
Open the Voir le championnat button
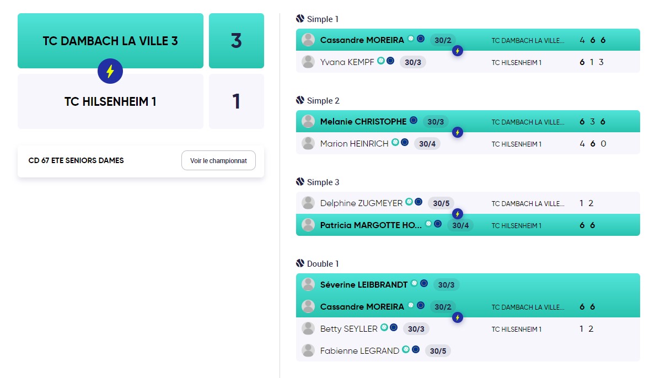tap(218, 160)
